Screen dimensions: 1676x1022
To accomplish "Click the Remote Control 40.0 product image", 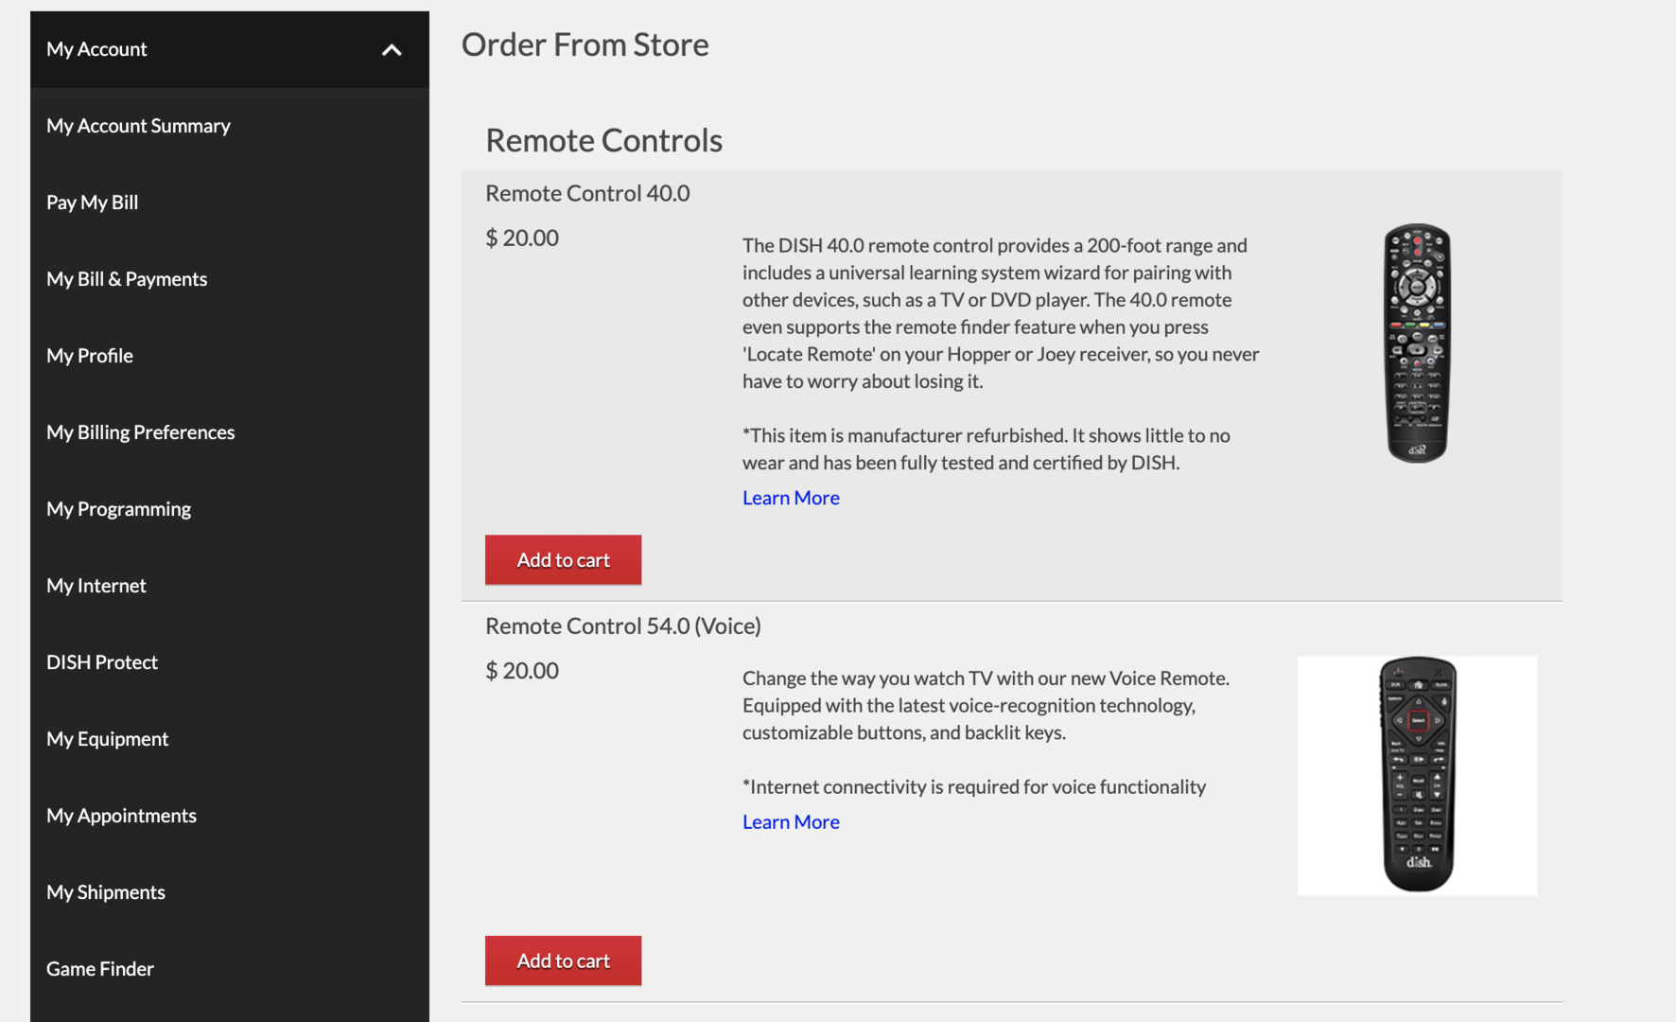I will 1417,343.
